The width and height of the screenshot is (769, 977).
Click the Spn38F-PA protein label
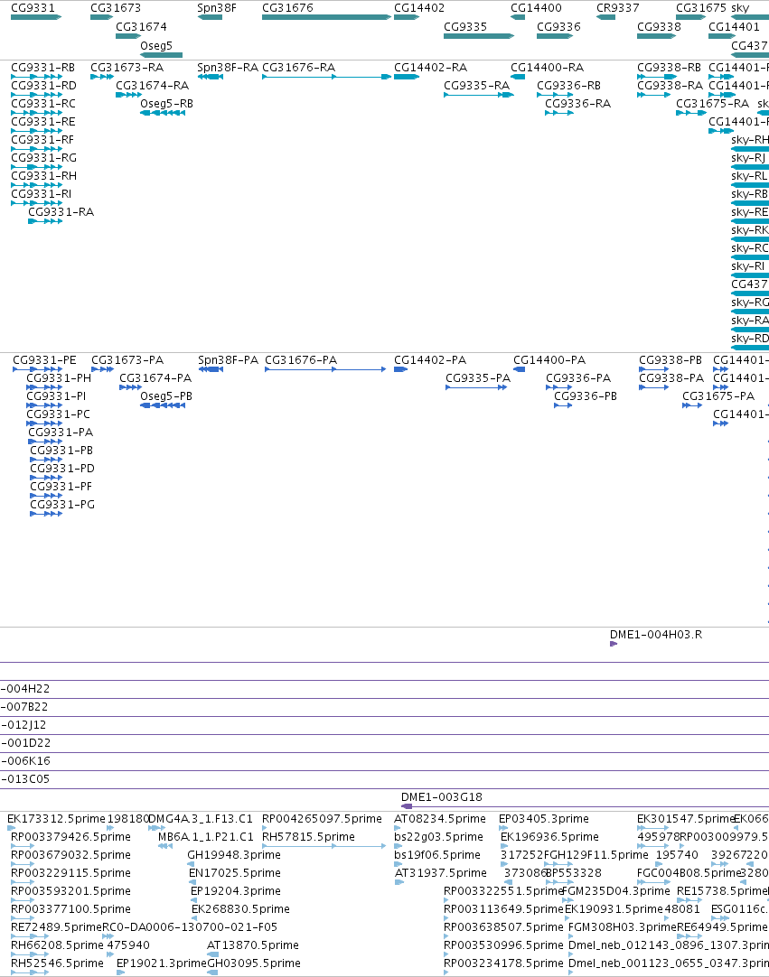228,360
